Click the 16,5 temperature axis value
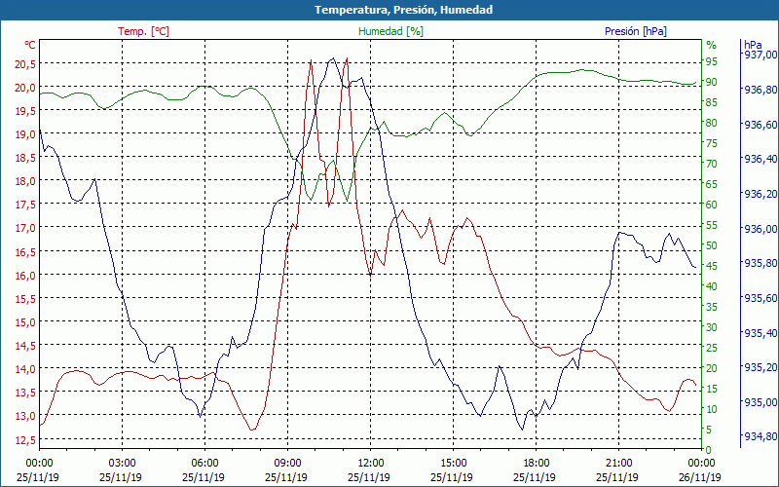Image resolution: width=779 pixels, height=487 pixels. [x=26, y=251]
